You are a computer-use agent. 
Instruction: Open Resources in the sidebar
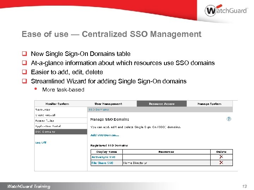(61, 109)
